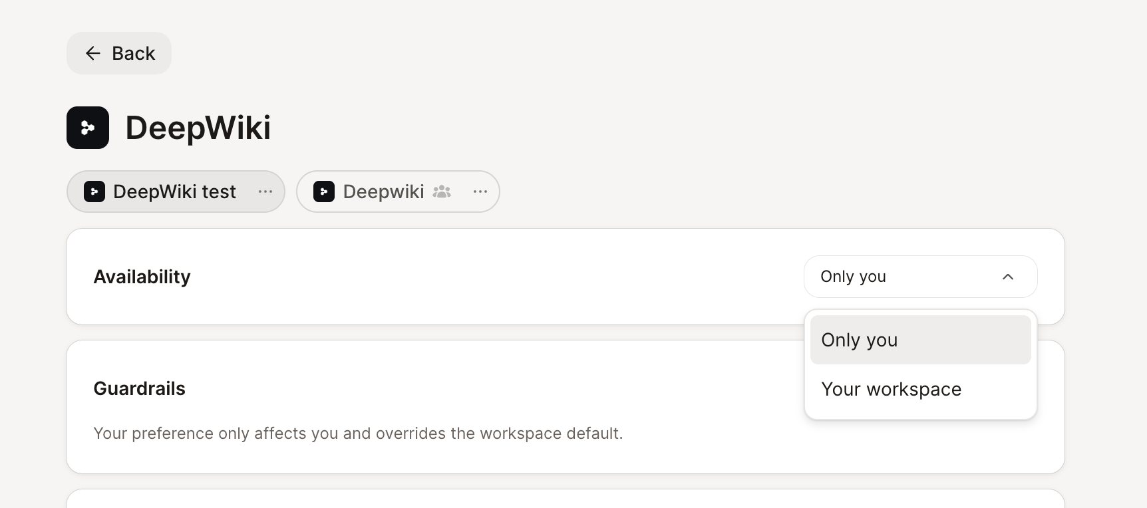1147x508 pixels.
Task: Click the Availability label
Action: click(x=142, y=277)
